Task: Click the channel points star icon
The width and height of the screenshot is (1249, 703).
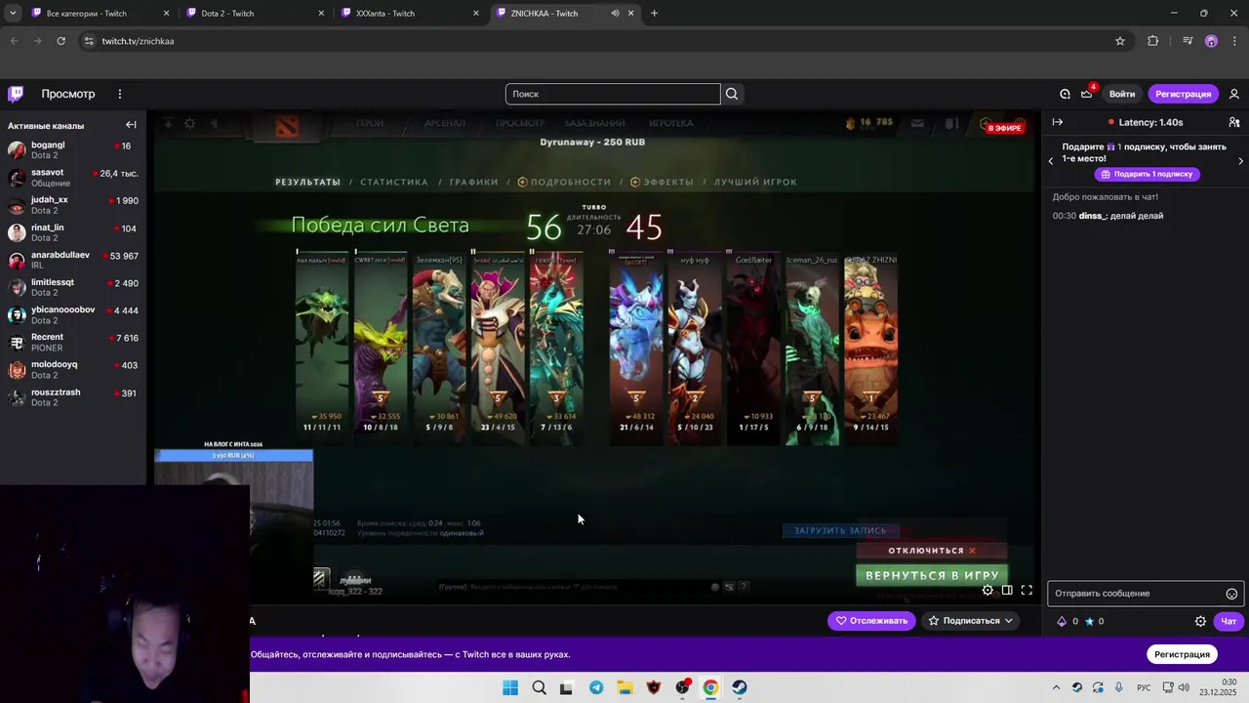Action: coord(1089,621)
